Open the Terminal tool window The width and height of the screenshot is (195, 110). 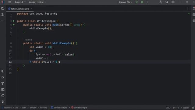coord(3,90)
